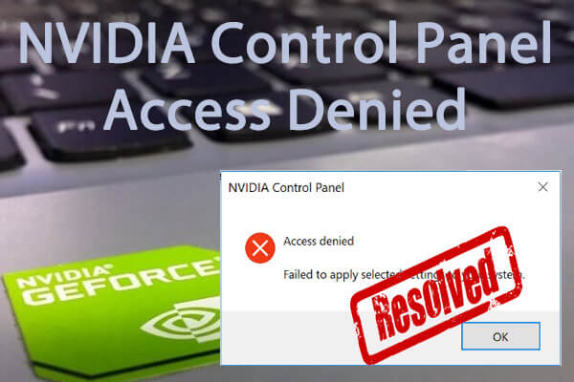This screenshot has width=574, height=382.
Task: Click the word 'NVIDIA' in the large headline
Action: [107, 43]
